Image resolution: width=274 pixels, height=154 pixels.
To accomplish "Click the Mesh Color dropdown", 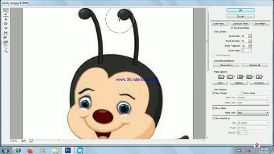I will 253,103.
